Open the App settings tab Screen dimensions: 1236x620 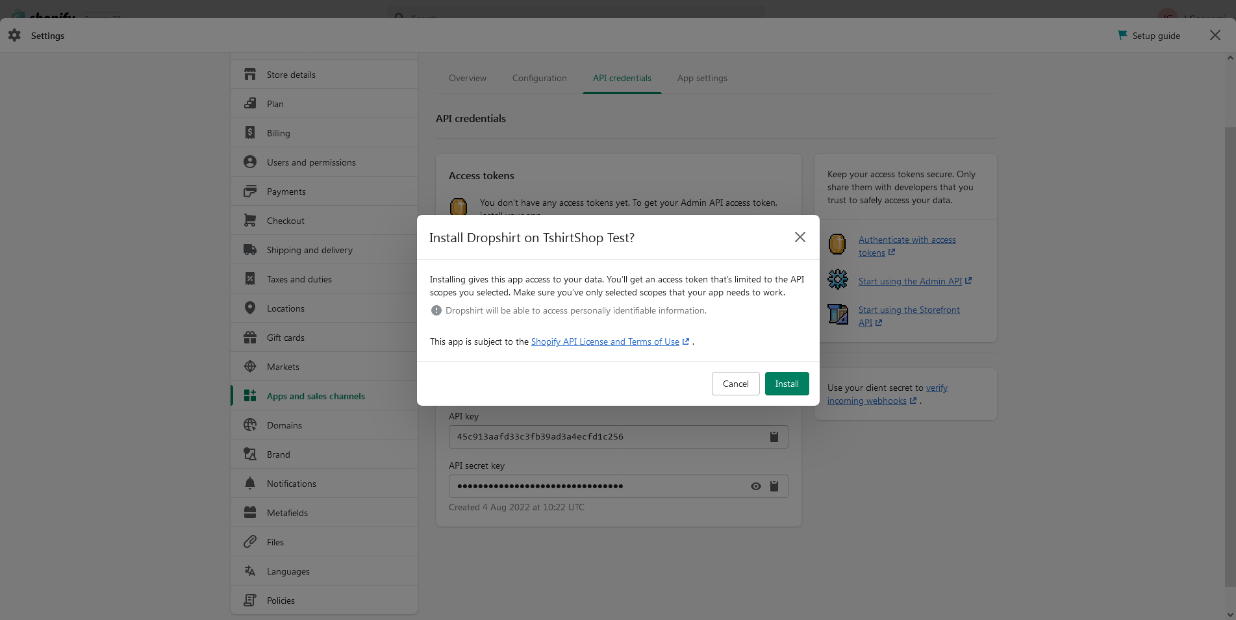coord(702,78)
